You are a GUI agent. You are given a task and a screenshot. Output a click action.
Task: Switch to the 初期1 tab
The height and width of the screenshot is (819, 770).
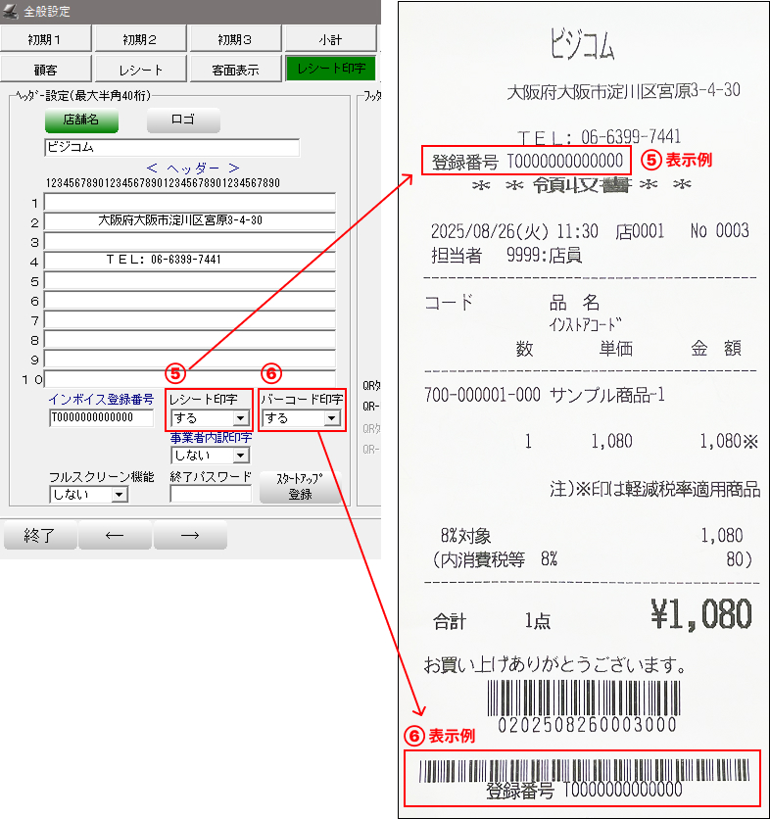tap(46, 39)
